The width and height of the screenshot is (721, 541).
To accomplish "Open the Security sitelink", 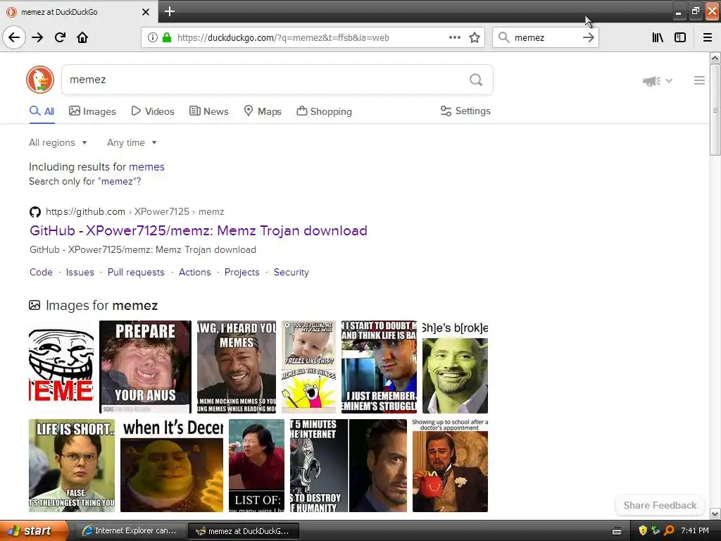I will tap(291, 272).
